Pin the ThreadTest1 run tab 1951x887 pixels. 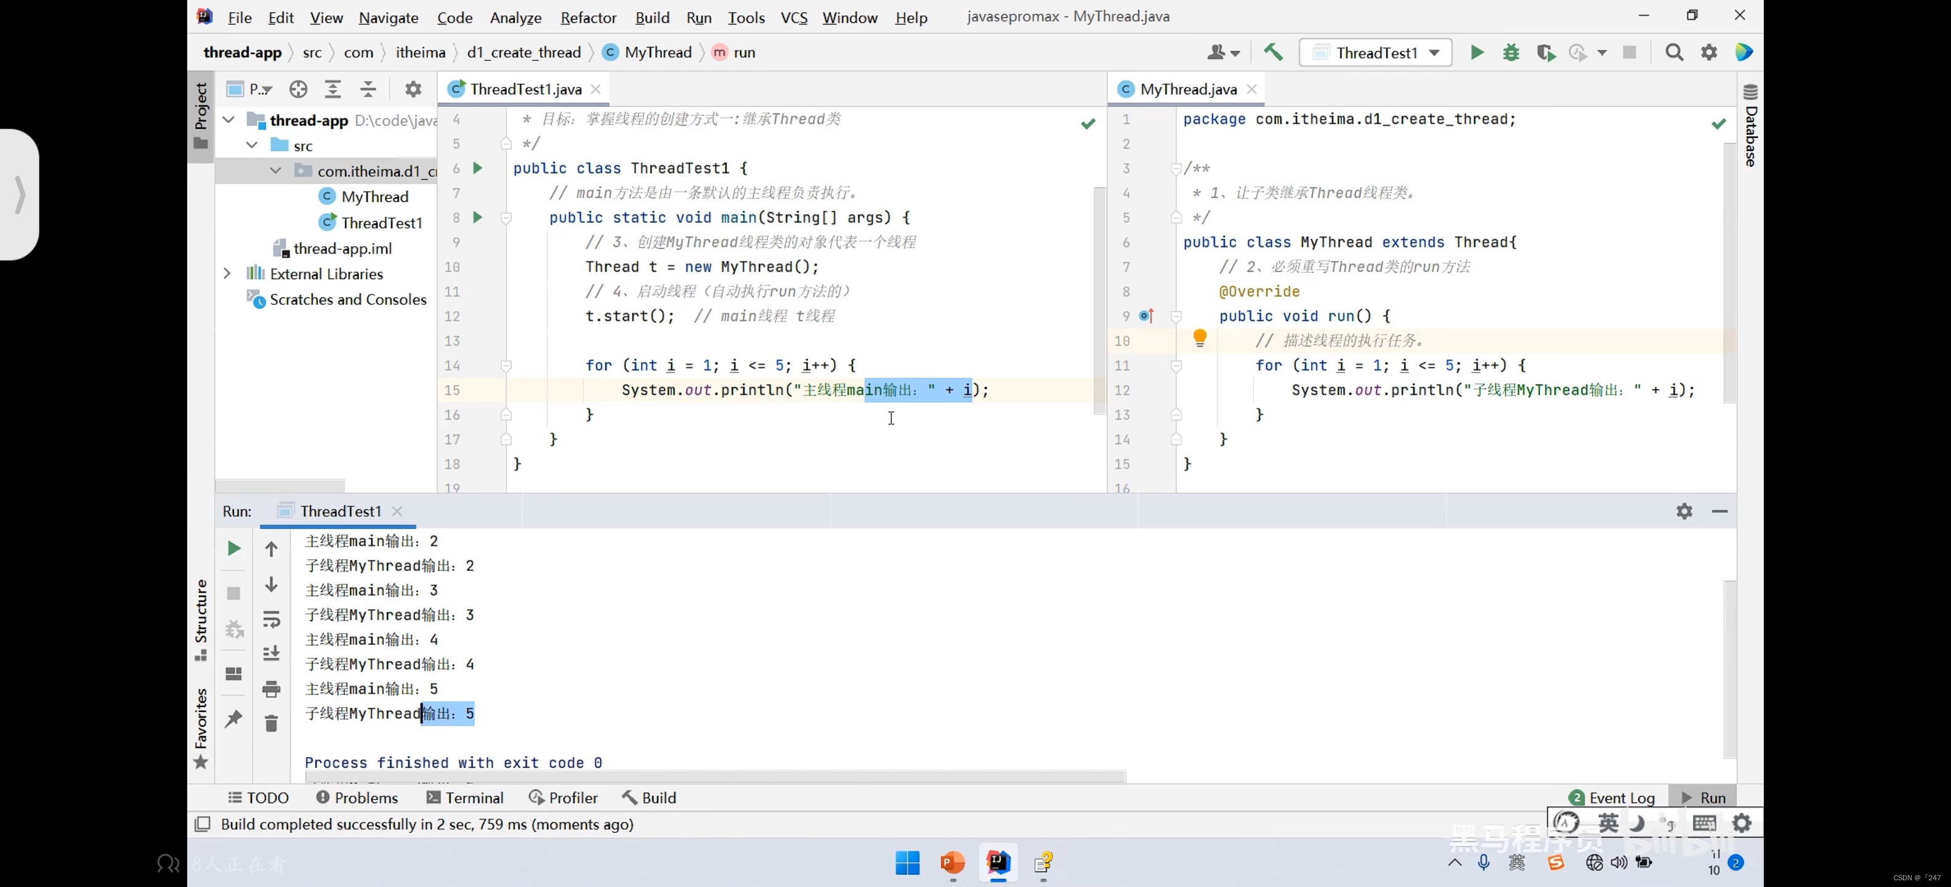tap(233, 718)
